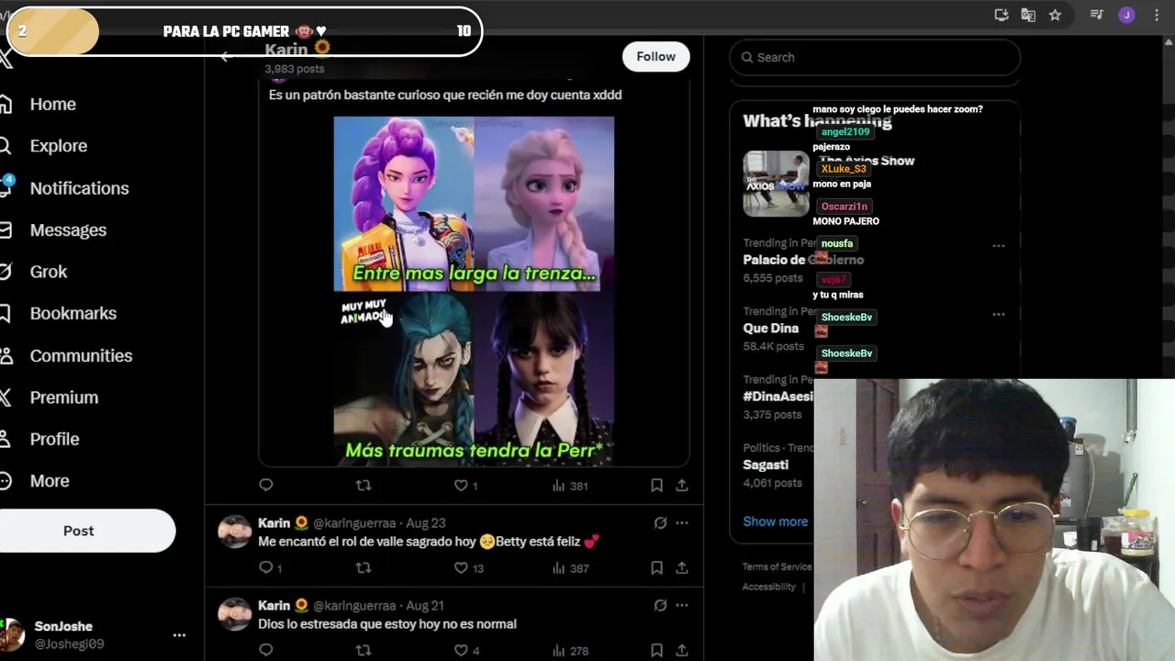
Task: Open Karin's avatar on Aug 23 post
Action: point(234,532)
